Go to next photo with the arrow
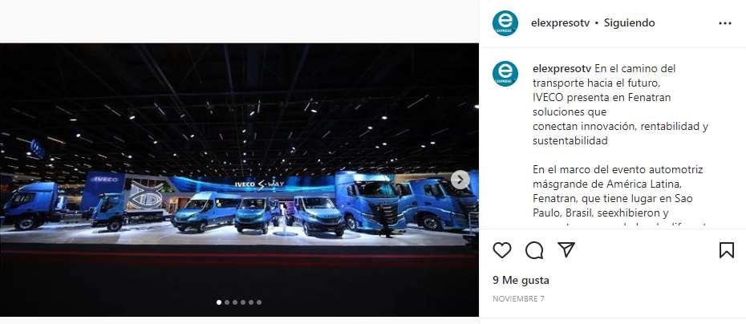746x324 pixels. pos(460,180)
